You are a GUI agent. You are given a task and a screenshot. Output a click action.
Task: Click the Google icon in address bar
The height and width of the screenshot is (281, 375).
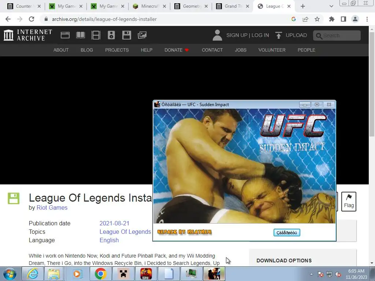294,19
